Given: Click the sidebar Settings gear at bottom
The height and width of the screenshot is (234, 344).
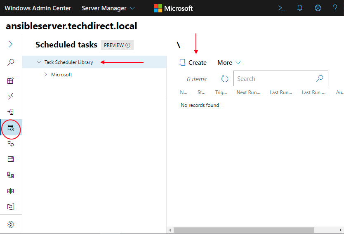Looking at the screenshot, I should [x=11, y=225].
